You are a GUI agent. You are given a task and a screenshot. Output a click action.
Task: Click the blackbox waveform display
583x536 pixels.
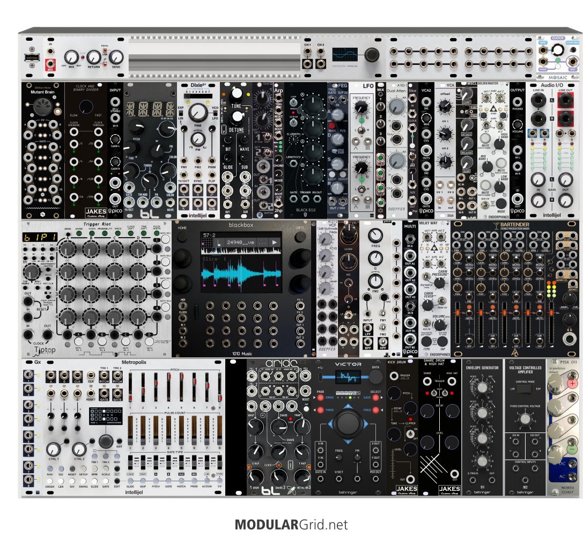(x=241, y=274)
